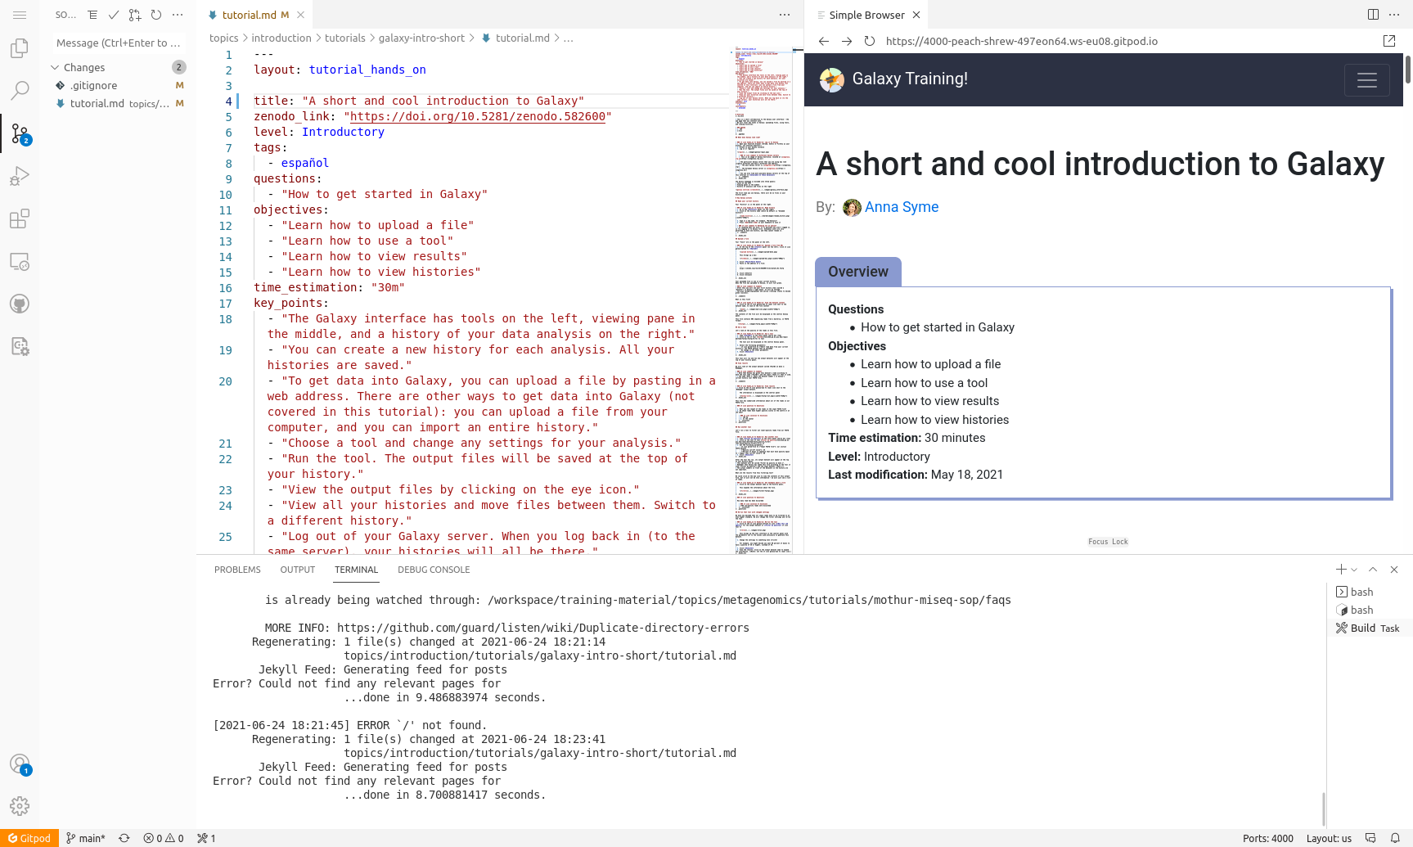Open the feedback icon in status bar
Screen dimensions: 1413x847
point(1370,838)
